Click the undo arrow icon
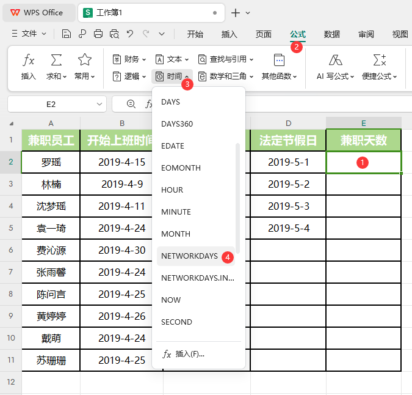Viewport: 412px width, 395px height. click(129, 34)
